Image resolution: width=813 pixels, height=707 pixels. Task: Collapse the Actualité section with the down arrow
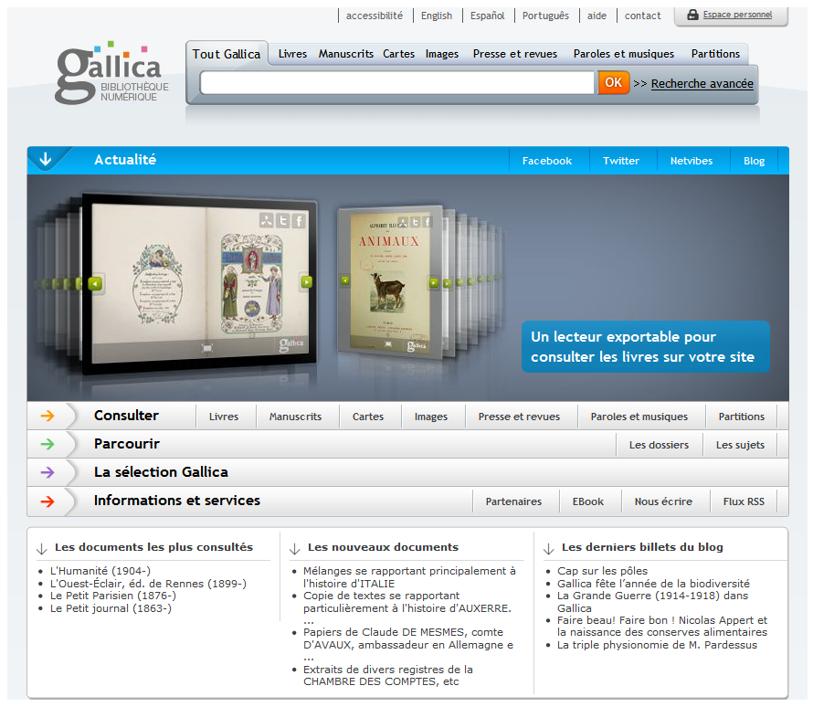(46, 159)
